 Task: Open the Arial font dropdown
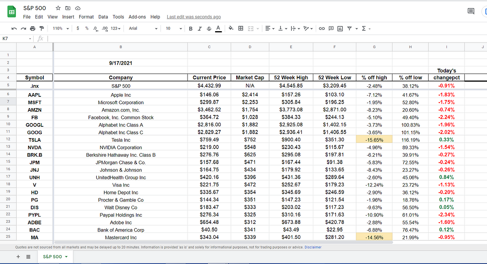tap(143, 28)
